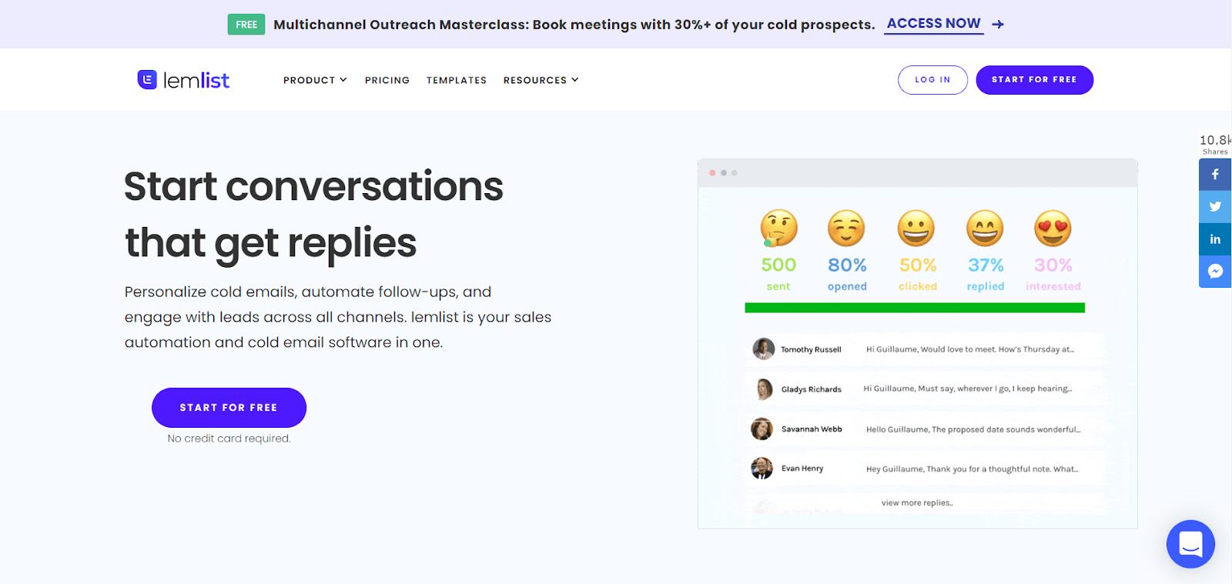Screen dimensions: 1232x584
Task: Click the arrow next to ACCESS NOW
Action: tap(998, 25)
